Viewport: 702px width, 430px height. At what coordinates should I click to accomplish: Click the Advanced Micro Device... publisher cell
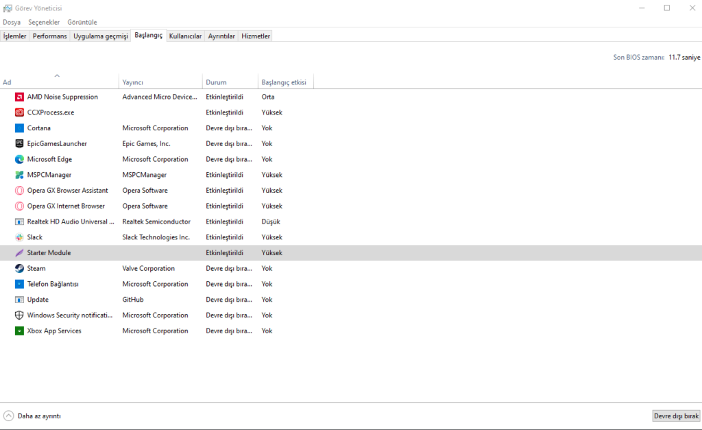pos(160,97)
